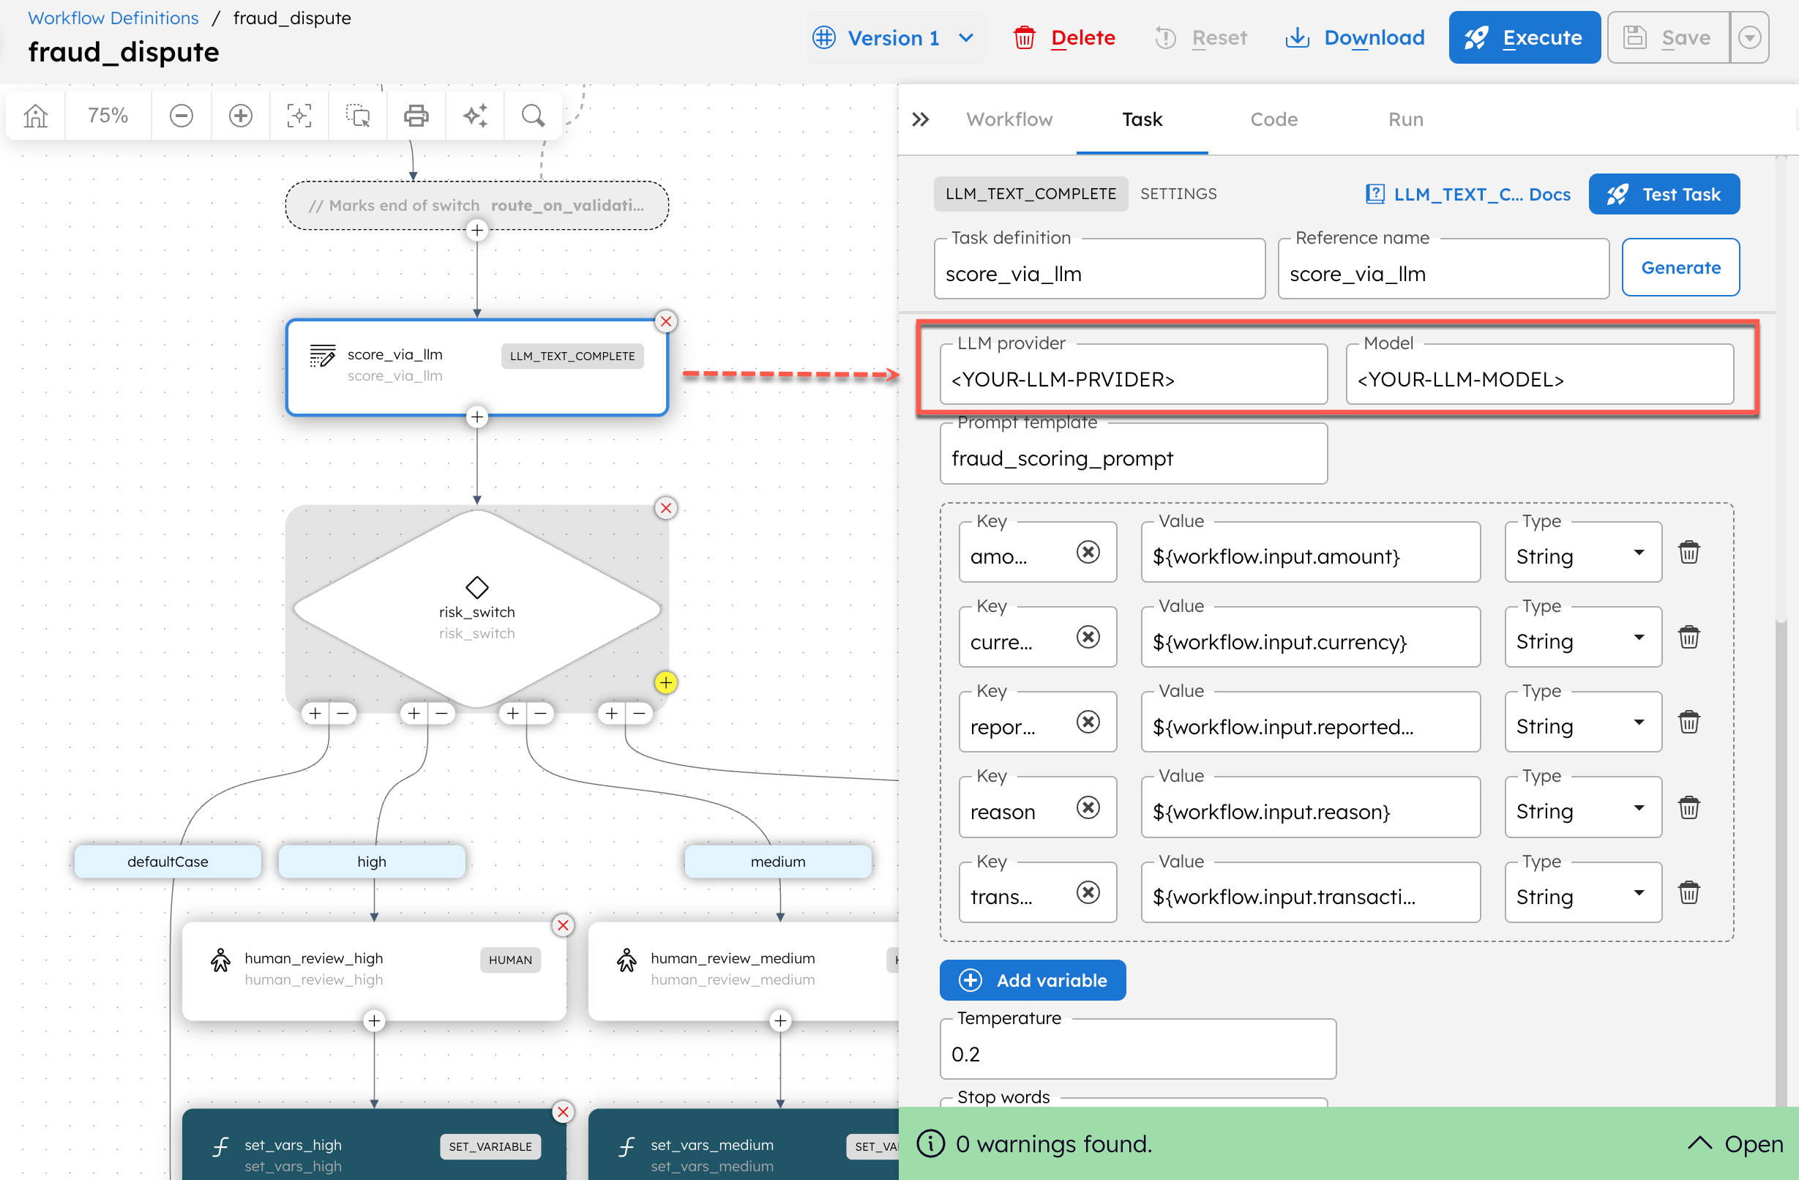Download the workflow definition
1799x1180 pixels.
(1355, 37)
